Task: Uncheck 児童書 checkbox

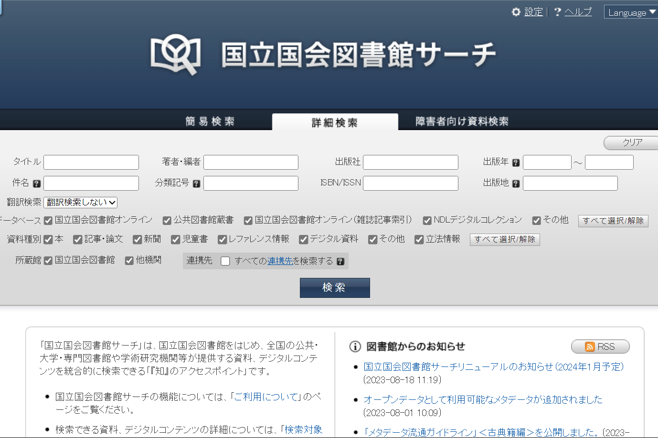Action: (x=176, y=240)
